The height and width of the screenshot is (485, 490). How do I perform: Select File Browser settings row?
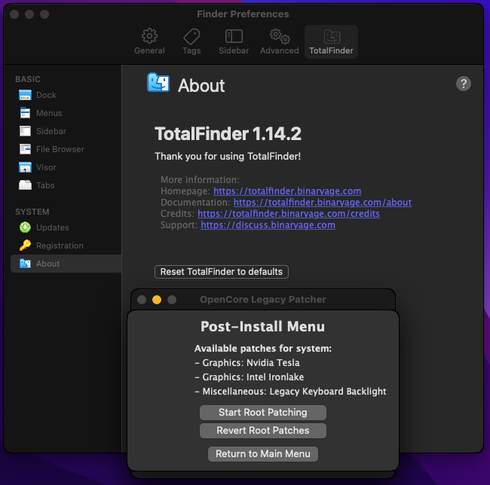click(x=66, y=149)
